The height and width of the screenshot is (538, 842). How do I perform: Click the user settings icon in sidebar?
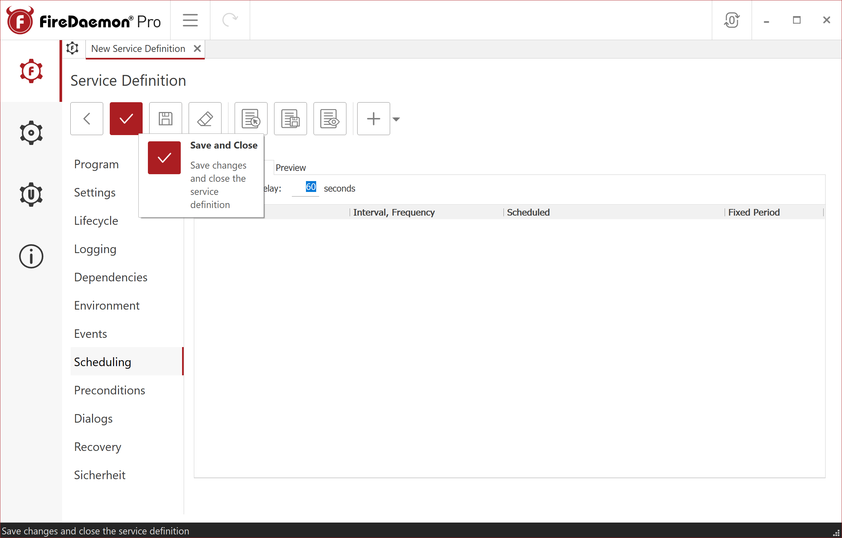coord(31,195)
